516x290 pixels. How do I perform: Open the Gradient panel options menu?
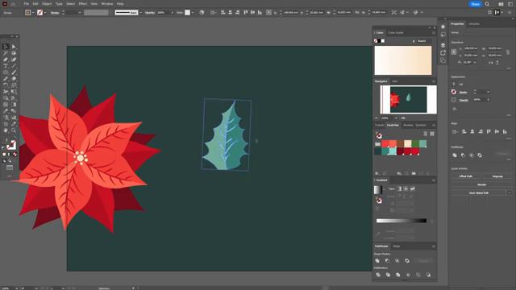coord(434,180)
